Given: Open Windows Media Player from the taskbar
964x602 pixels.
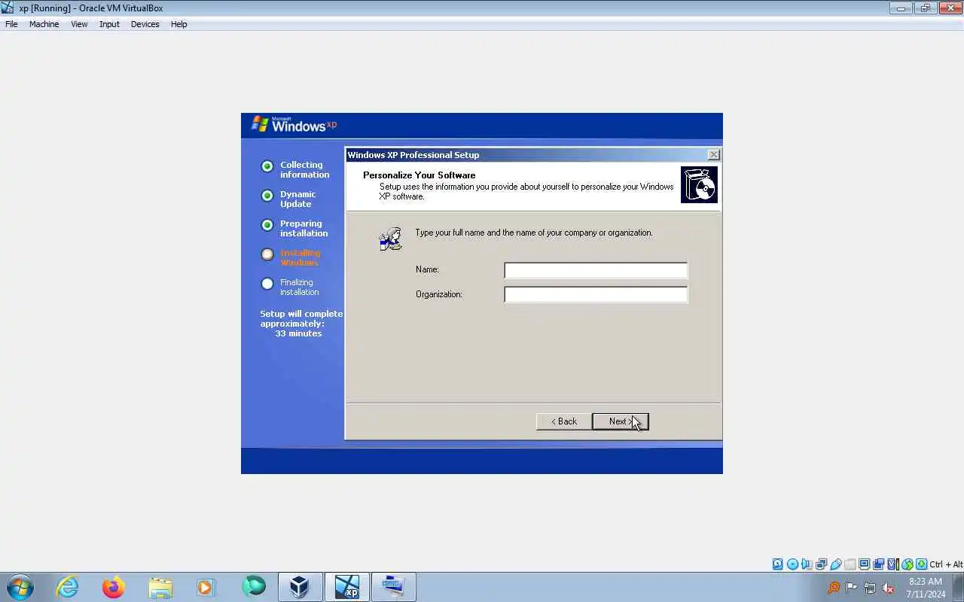Looking at the screenshot, I should [206, 587].
